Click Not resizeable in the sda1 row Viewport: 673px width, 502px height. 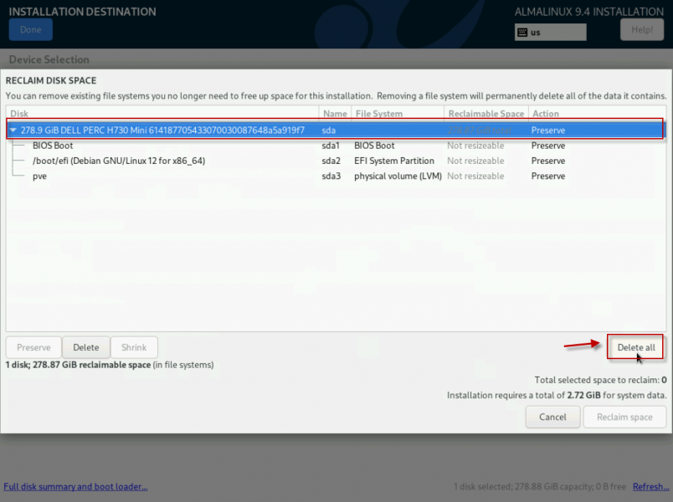click(x=475, y=146)
